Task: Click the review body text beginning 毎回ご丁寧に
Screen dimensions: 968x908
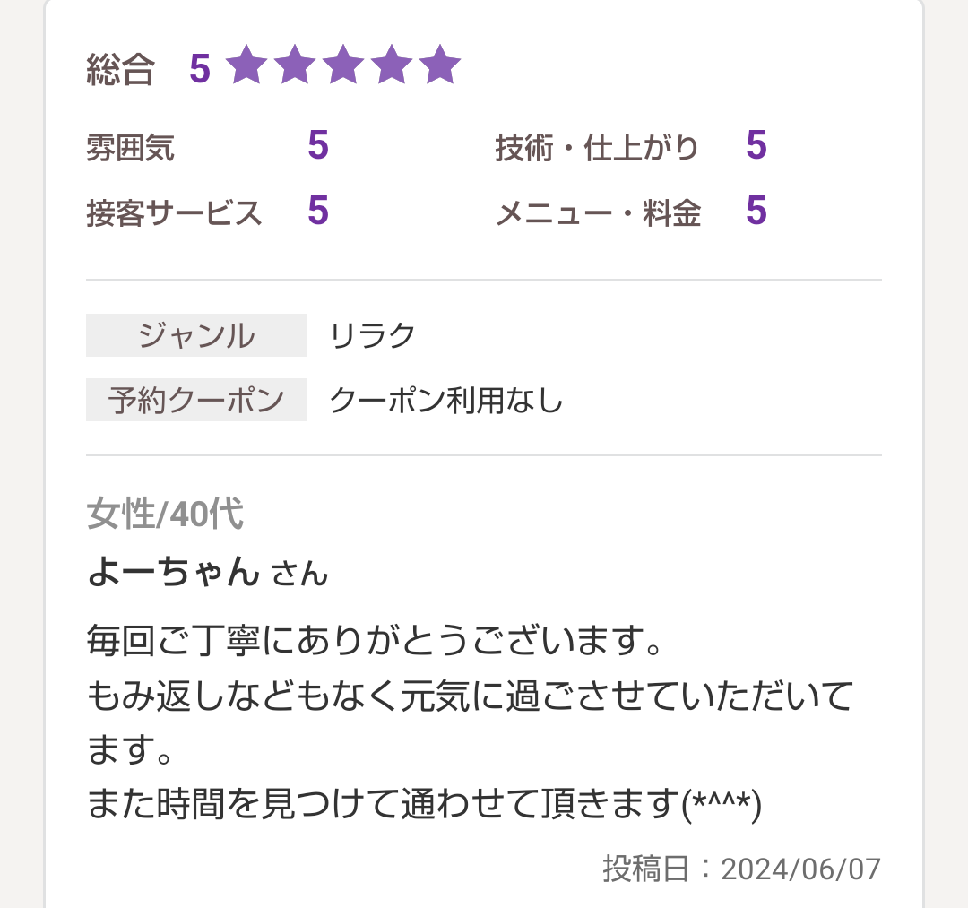Action: [470, 722]
